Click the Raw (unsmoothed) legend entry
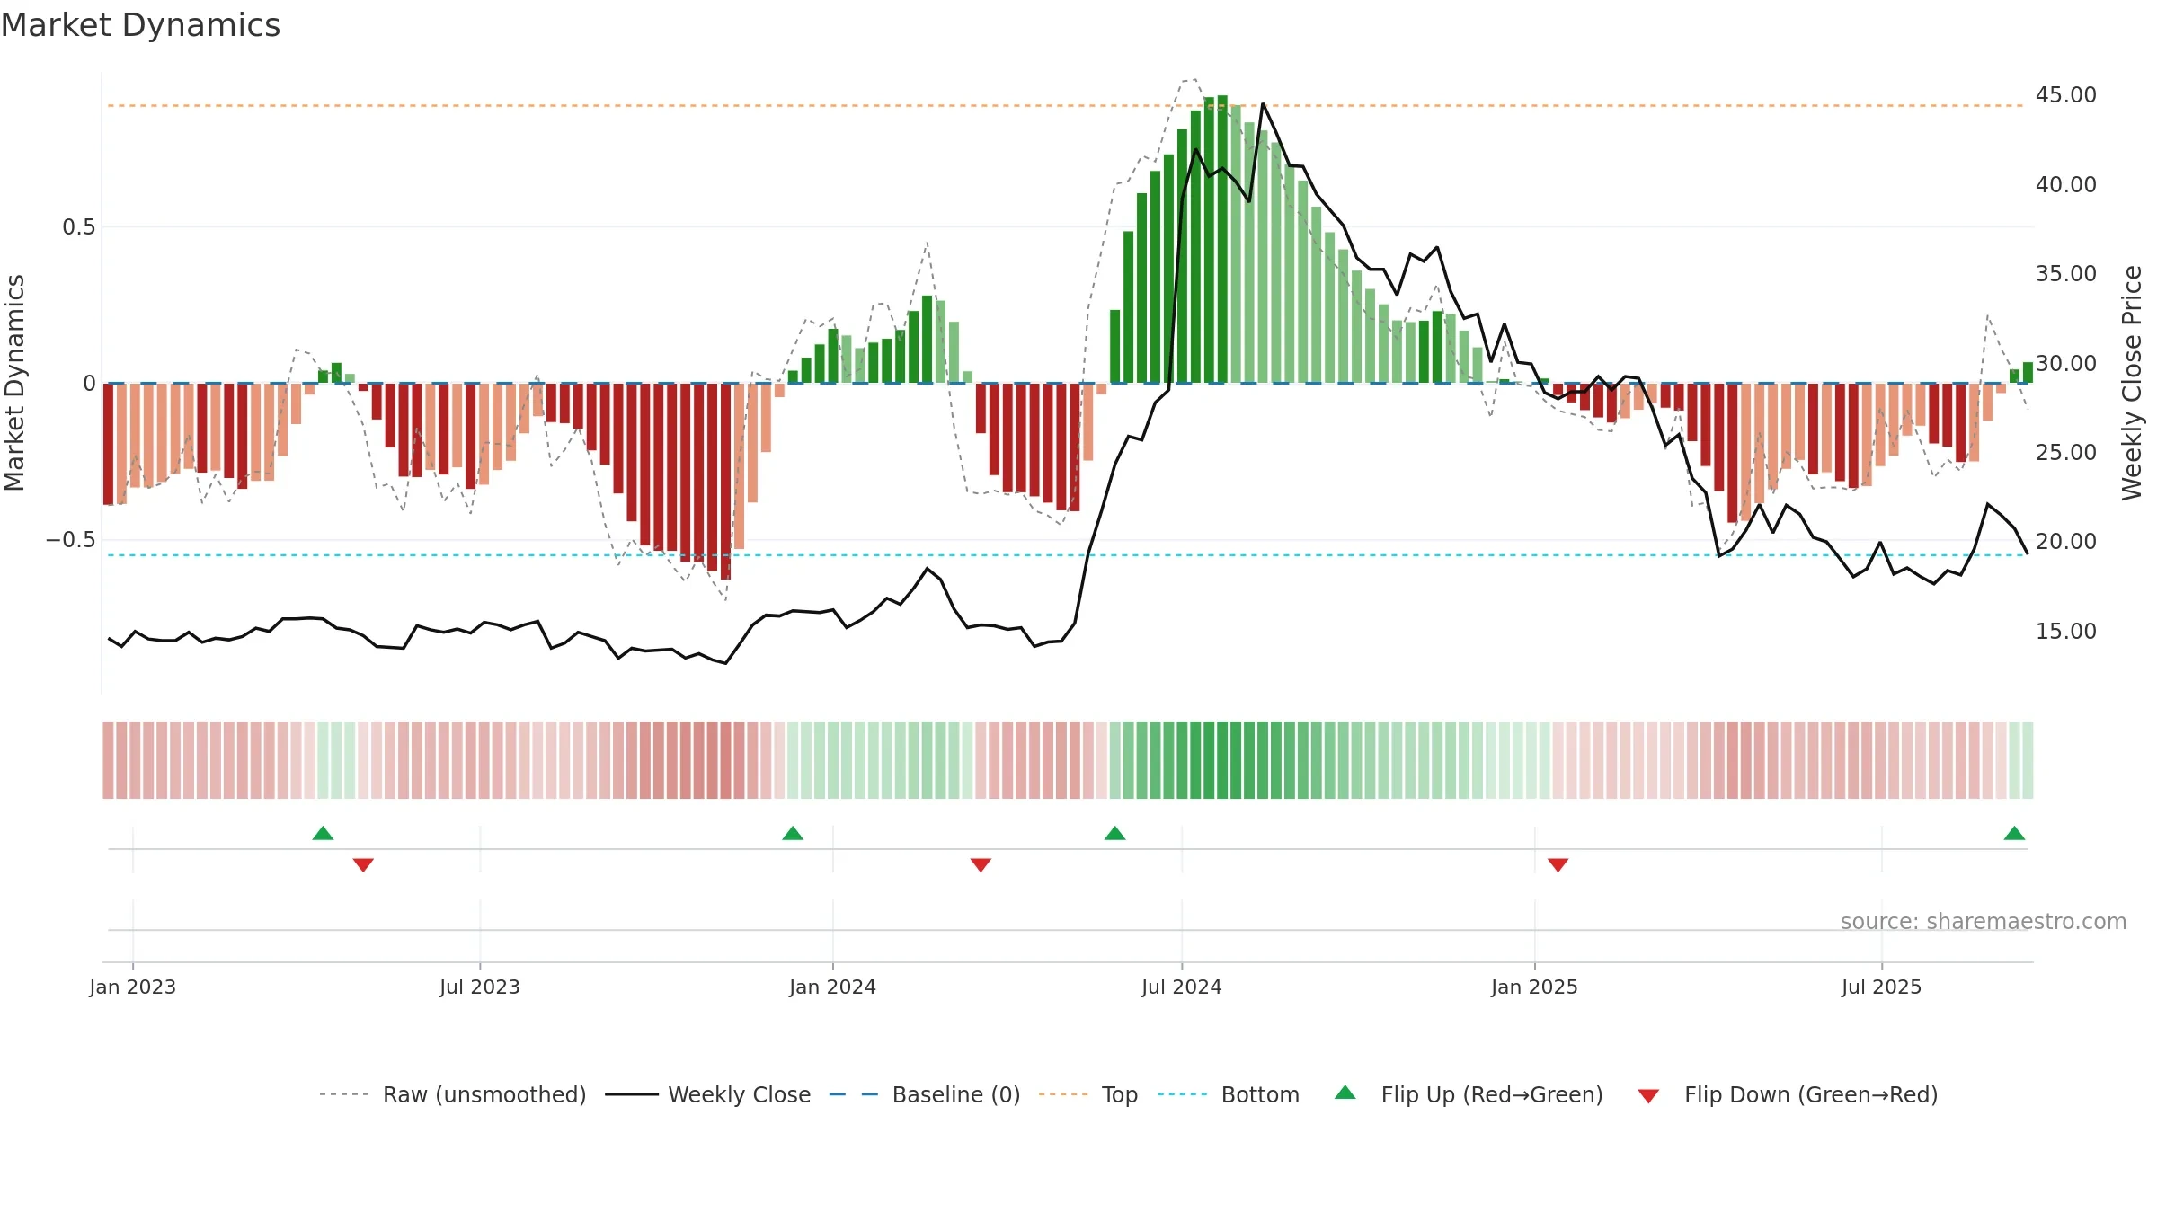The height and width of the screenshot is (1213, 2157). point(452,1094)
